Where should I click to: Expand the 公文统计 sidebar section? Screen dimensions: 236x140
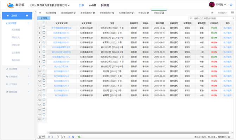coord(28,84)
